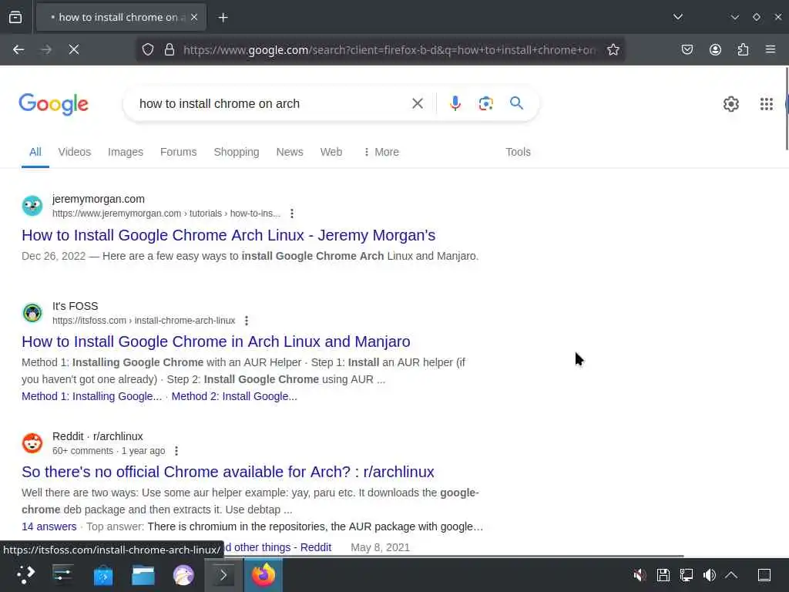This screenshot has height=592, width=789.
Task: Jump to 'Method 1: Installing Google...' sitelink
Action: (x=92, y=396)
